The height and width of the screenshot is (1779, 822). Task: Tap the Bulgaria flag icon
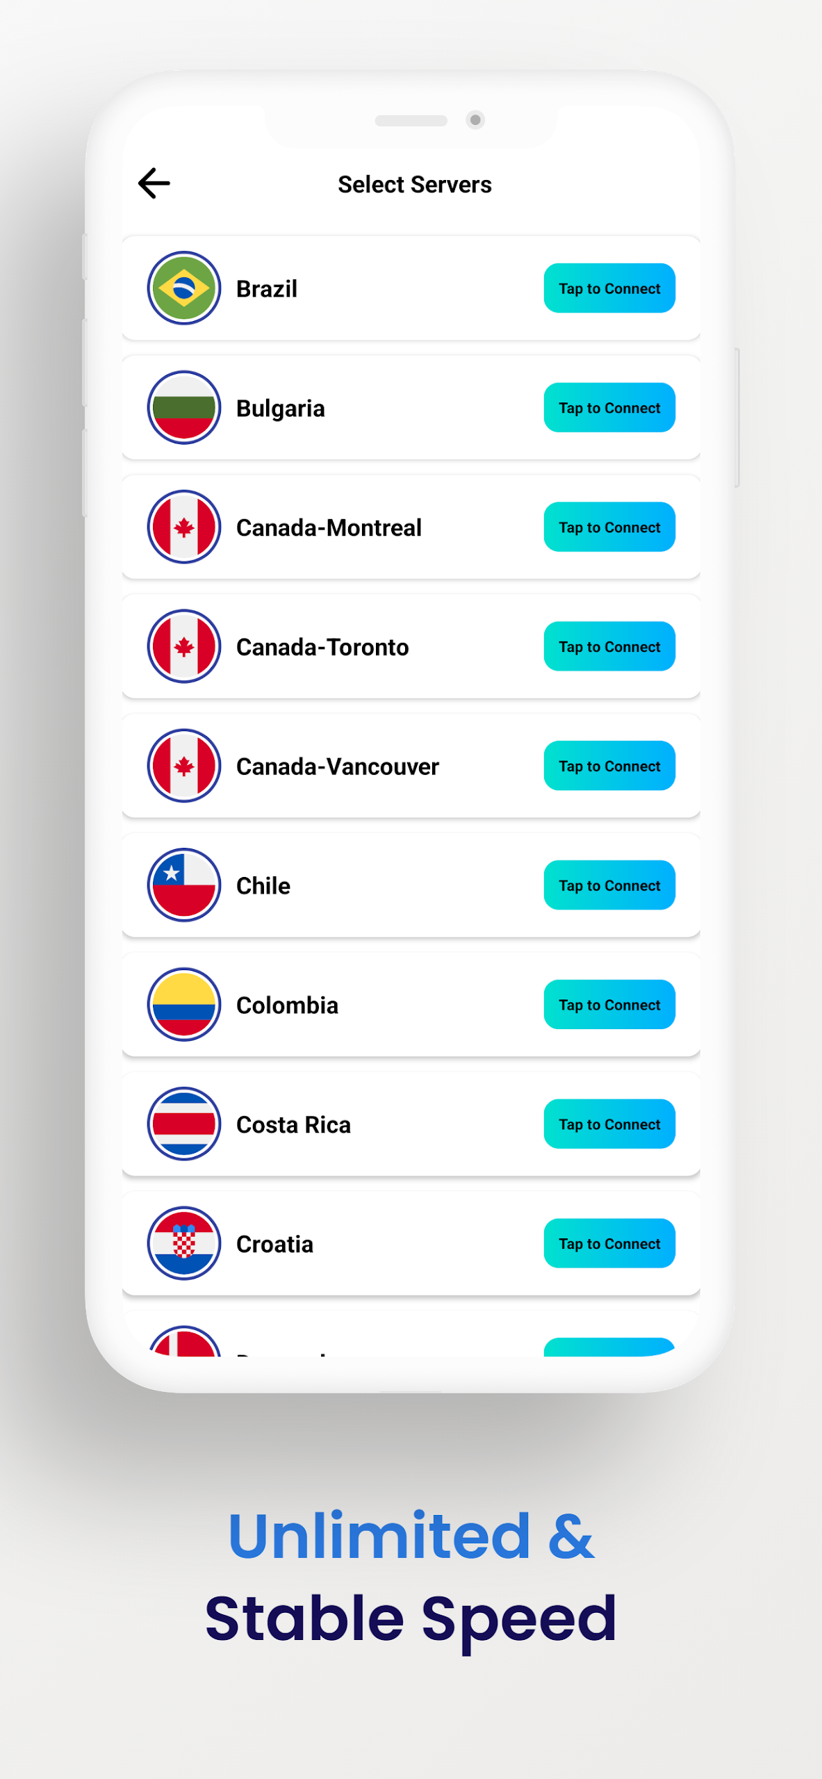click(x=184, y=407)
